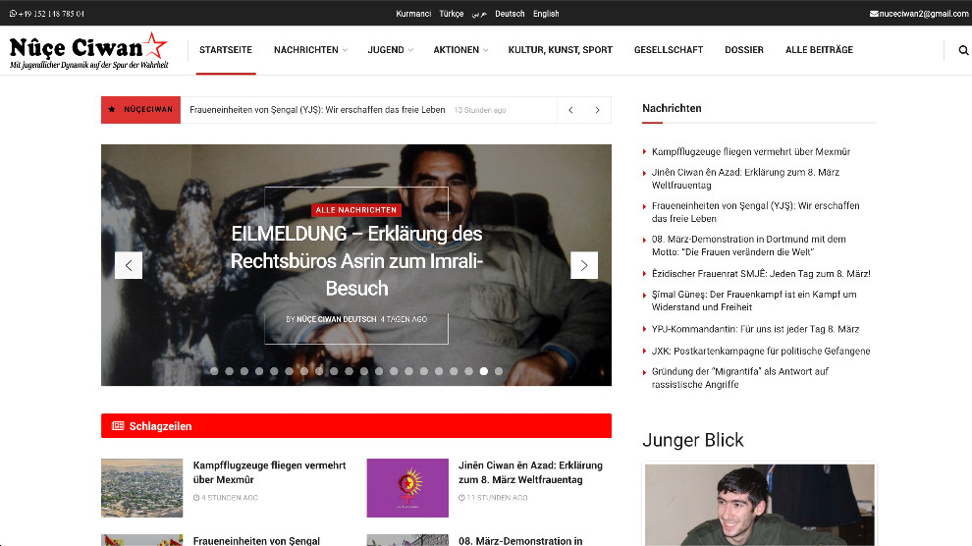Click the sidebar Nachrichten heading
972x546 pixels.
tap(672, 108)
